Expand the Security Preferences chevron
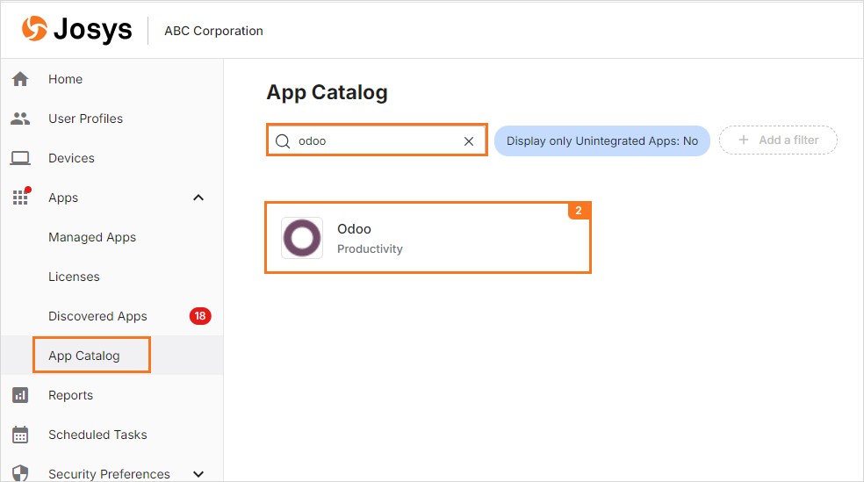864x482 pixels. point(198,474)
